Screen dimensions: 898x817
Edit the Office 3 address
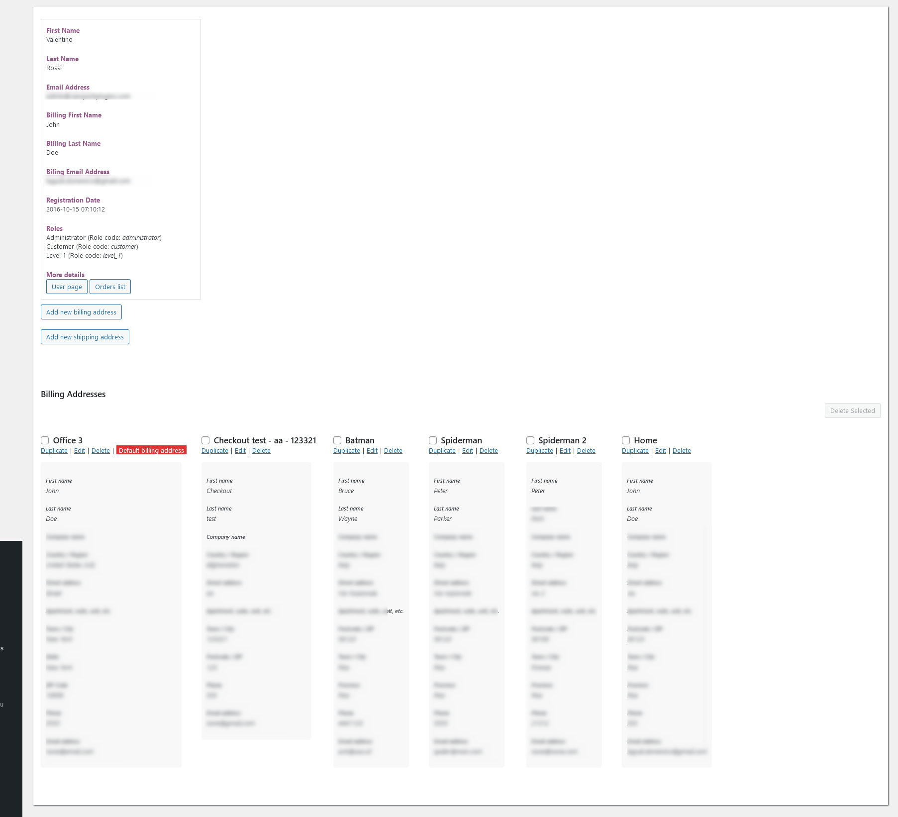(x=80, y=451)
